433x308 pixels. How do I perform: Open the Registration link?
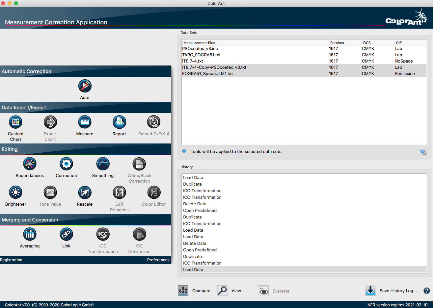[11, 260]
